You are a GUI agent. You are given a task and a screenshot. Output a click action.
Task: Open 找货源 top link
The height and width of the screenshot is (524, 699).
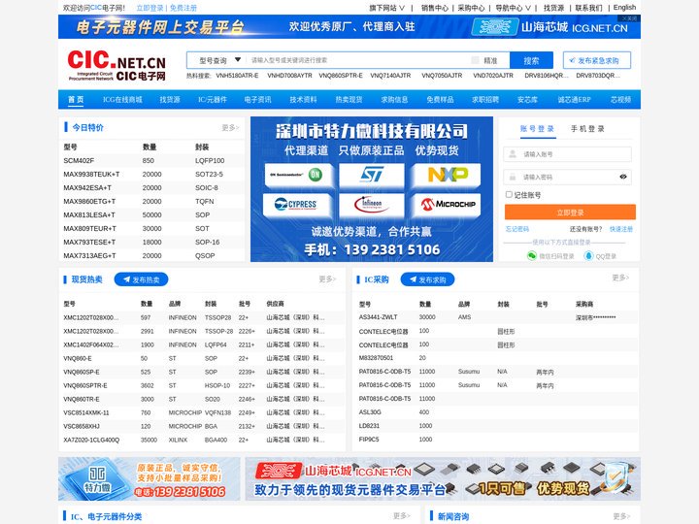553,8
